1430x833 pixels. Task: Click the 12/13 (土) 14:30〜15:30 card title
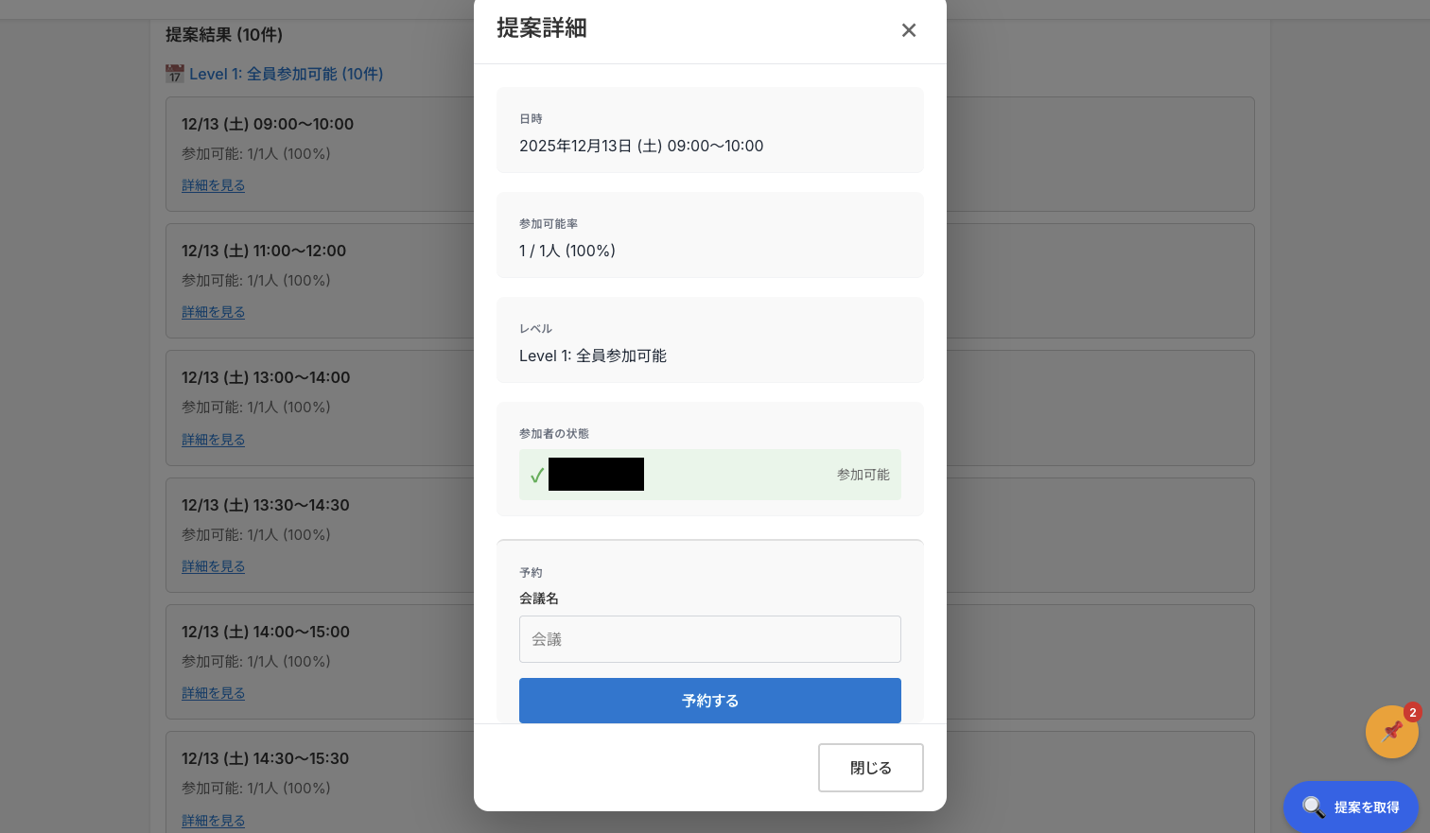(x=266, y=758)
